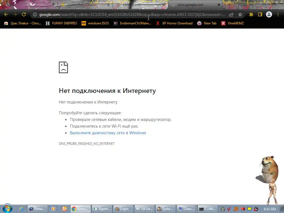This screenshot has height=213, width=284.
Task: Bookmark this page with the star
Action: pyautogui.click(x=240, y=14)
